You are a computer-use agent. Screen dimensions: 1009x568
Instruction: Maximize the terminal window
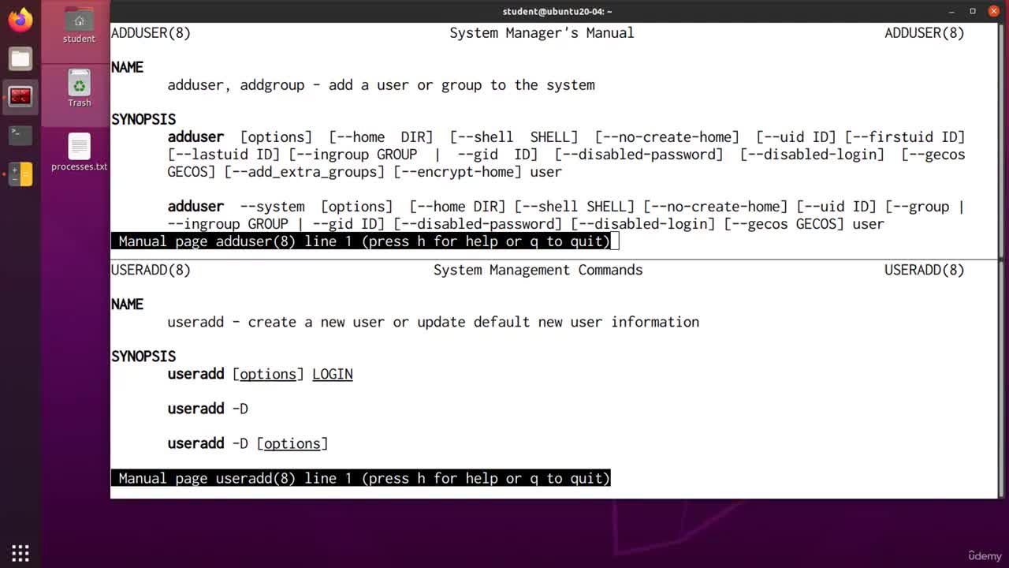(x=972, y=11)
